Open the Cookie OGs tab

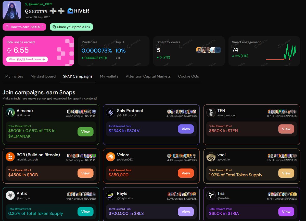[188, 76]
